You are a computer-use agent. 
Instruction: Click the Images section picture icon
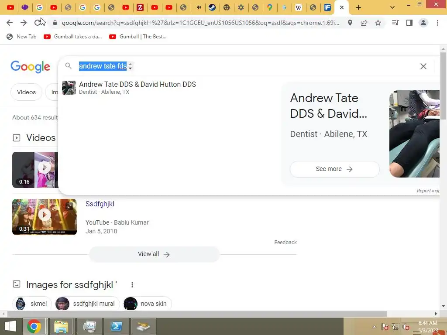pyautogui.click(x=17, y=284)
